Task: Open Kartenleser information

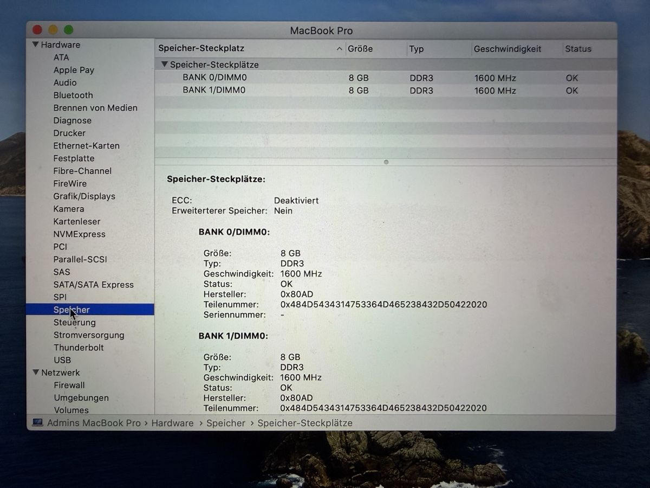Action: tap(76, 221)
